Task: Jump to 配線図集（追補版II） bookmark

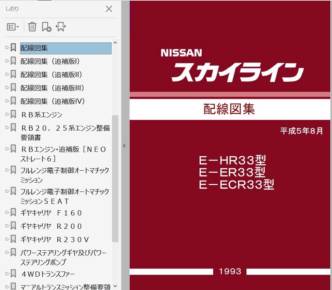Action: pyautogui.click(x=51, y=75)
